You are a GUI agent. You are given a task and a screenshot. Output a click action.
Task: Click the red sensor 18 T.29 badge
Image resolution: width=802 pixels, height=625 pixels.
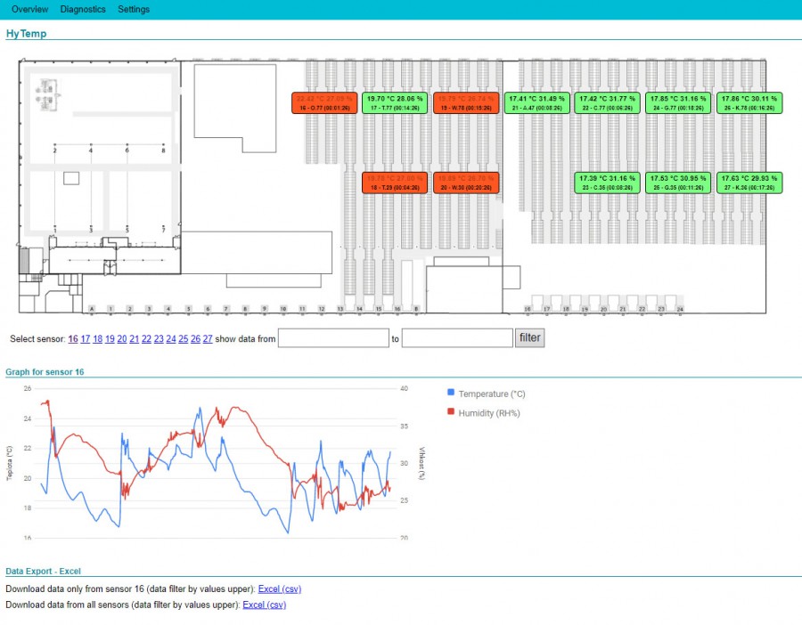coord(396,183)
